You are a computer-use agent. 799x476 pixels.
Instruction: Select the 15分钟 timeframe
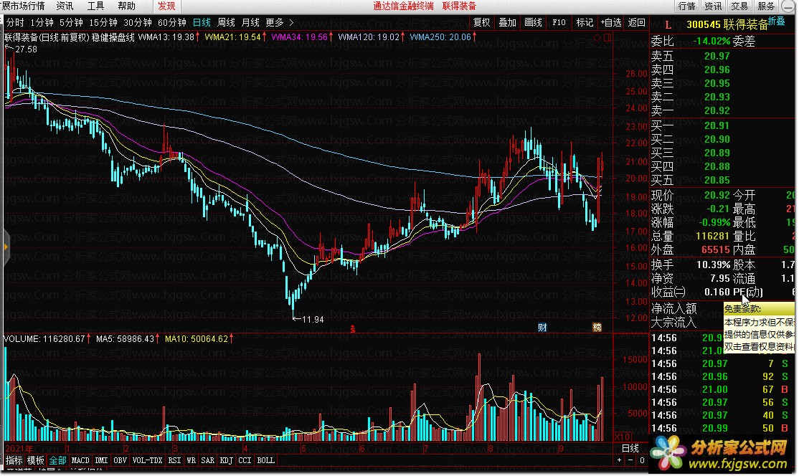103,22
